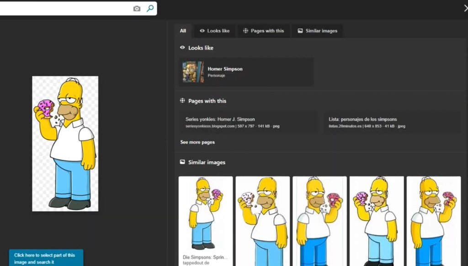Click the picture icon inside the Similar images tab
This screenshot has width=468, height=266.
click(300, 31)
